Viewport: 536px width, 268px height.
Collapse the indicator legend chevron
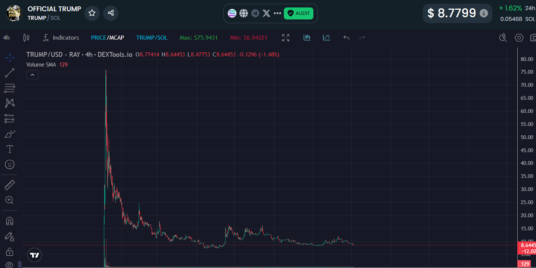(x=32, y=75)
